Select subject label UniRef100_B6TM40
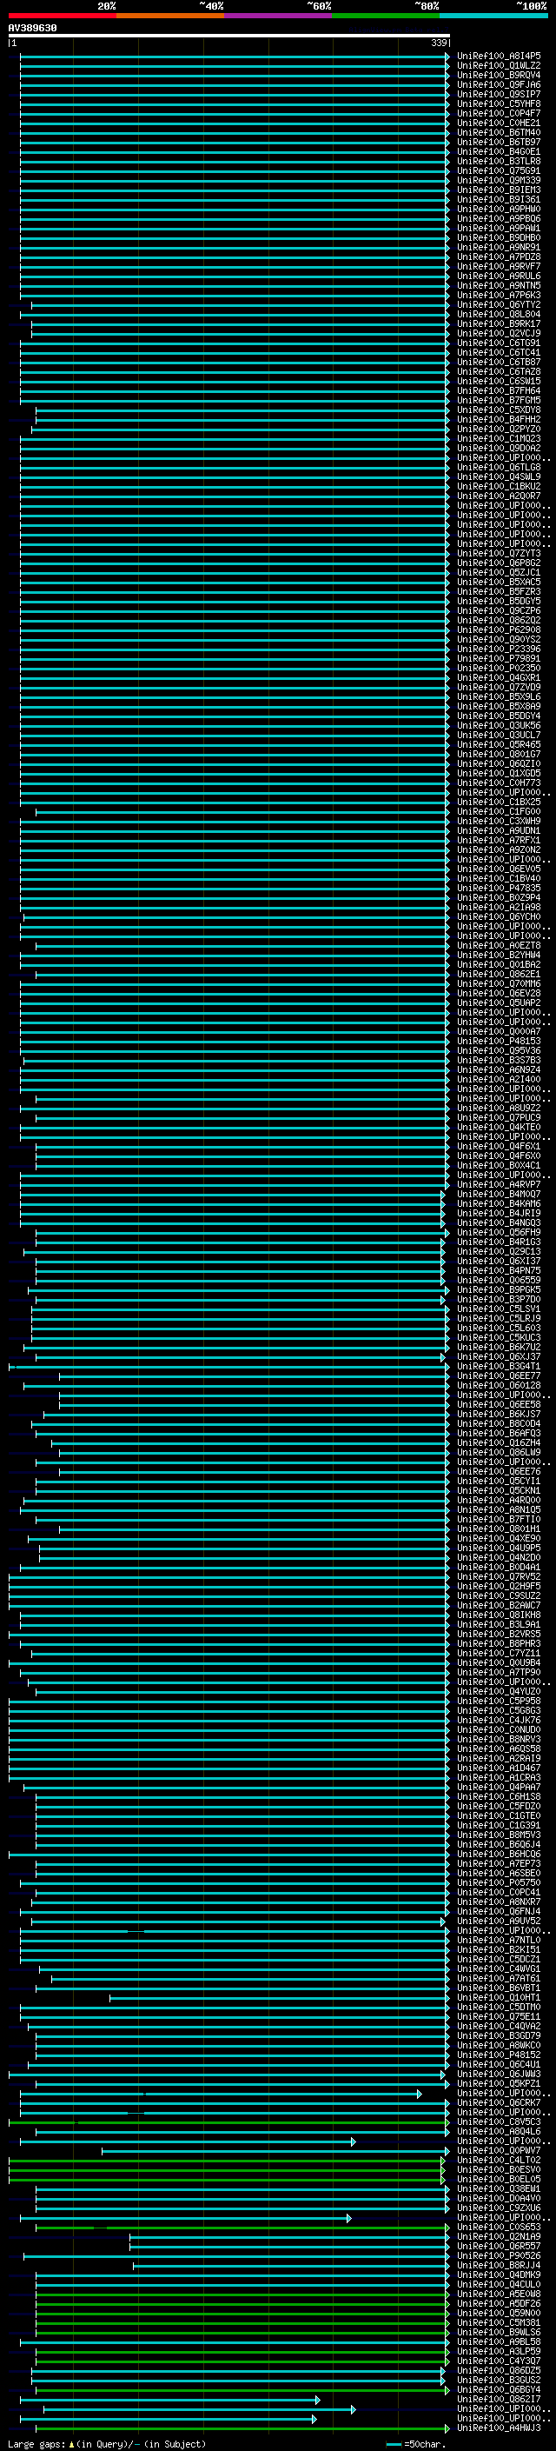The image size is (556, 2451). [499, 132]
